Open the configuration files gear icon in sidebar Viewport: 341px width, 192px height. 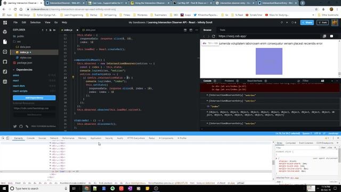5,52
